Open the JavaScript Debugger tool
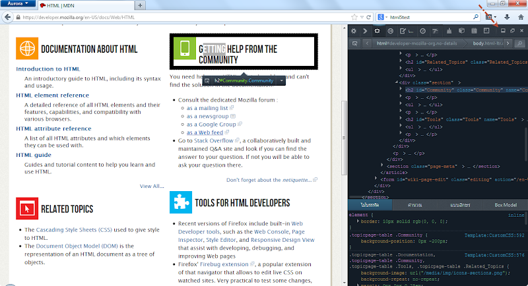The width and height of the screenshot is (528, 286). pos(390,31)
